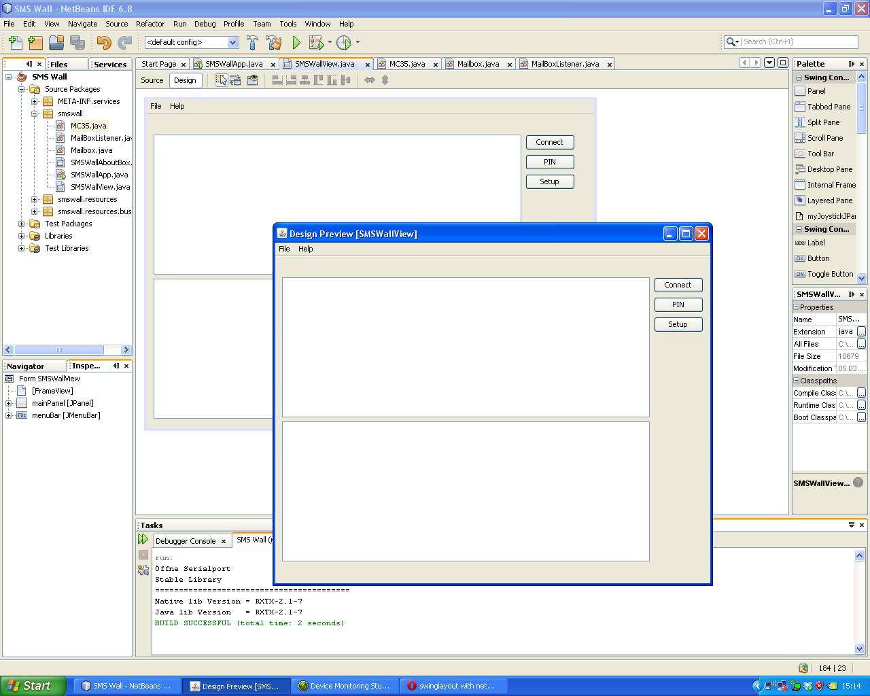Switch to the MailBoxListener.java editor tab
Viewport: 870px width, 696px height.
click(565, 64)
